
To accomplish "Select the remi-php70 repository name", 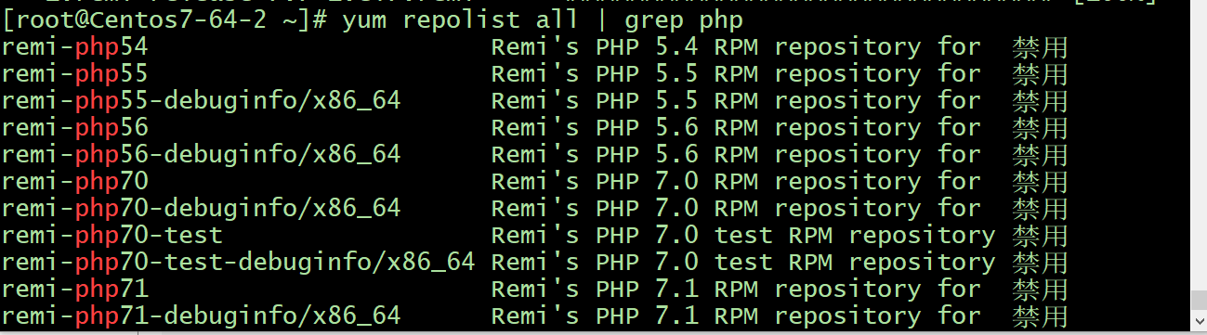I will pyautogui.click(x=74, y=182).
